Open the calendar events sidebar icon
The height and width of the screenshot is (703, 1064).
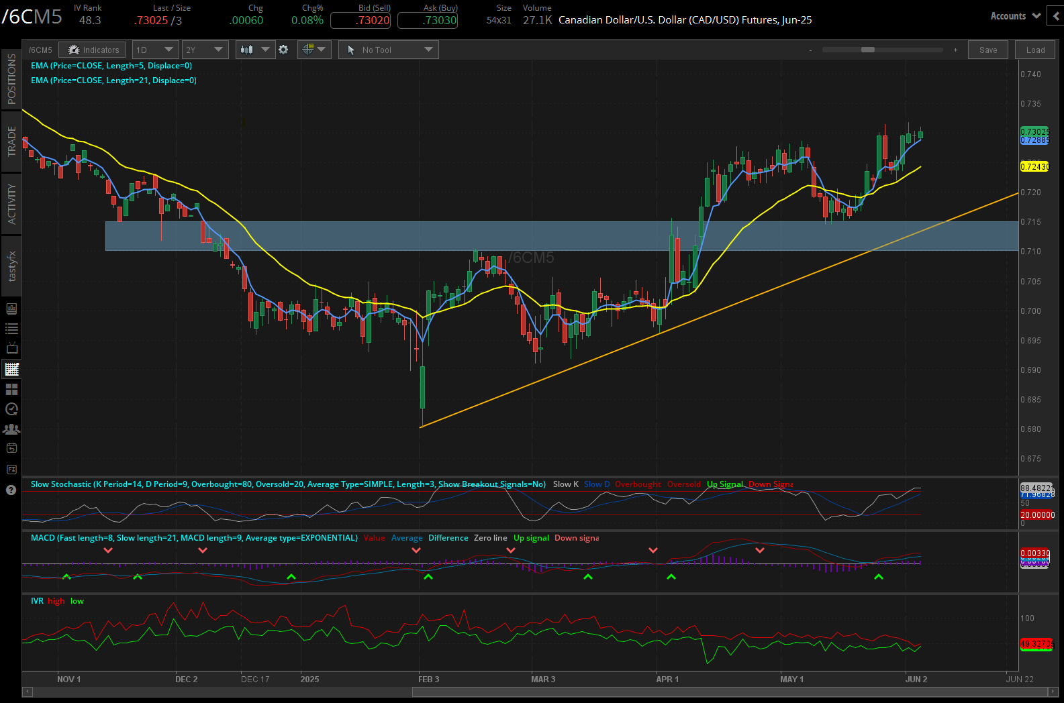pos(11,449)
